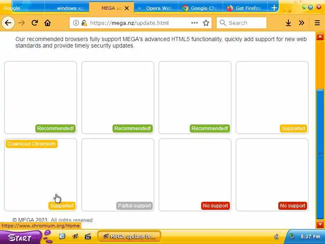Launch the browser quick launch taskbar icon

coord(75,236)
